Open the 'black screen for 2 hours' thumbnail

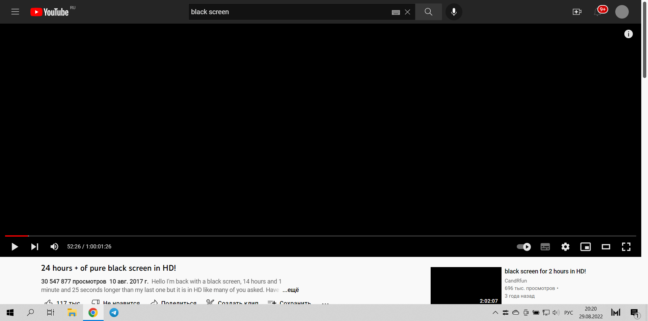click(466, 286)
